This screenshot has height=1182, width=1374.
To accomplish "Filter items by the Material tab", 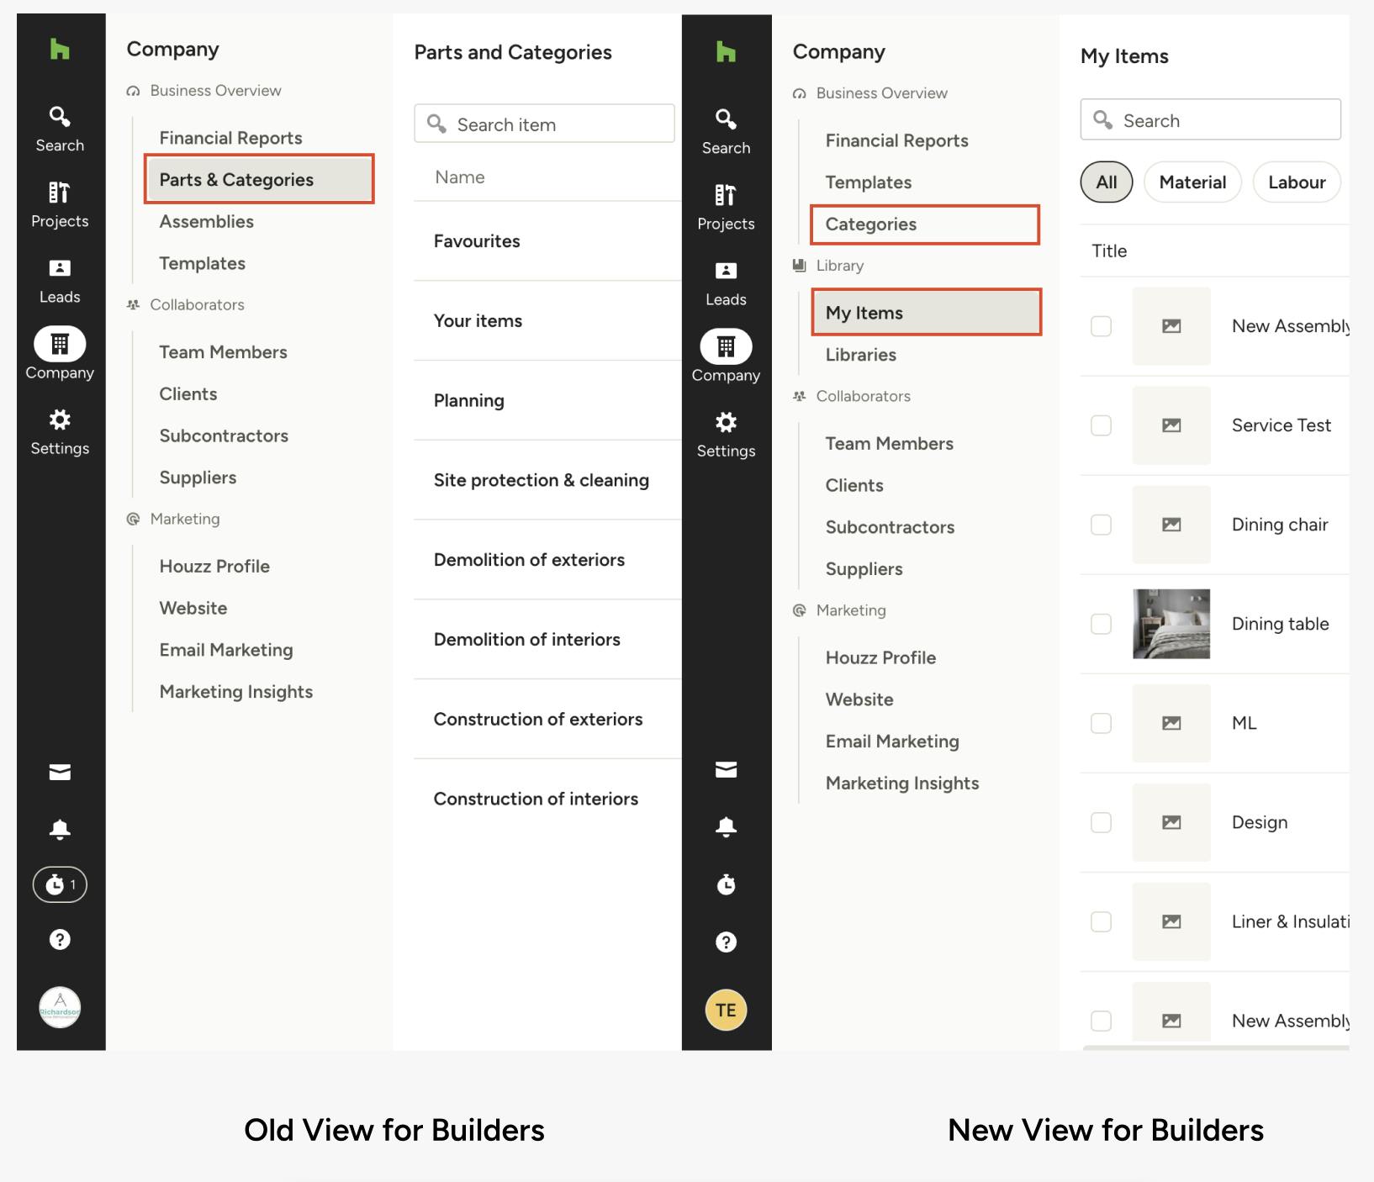I will pos(1192,182).
